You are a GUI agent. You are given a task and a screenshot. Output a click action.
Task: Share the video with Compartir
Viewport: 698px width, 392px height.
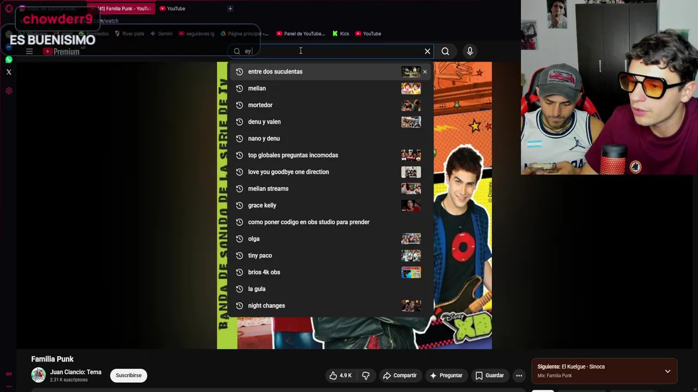(x=400, y=375)
